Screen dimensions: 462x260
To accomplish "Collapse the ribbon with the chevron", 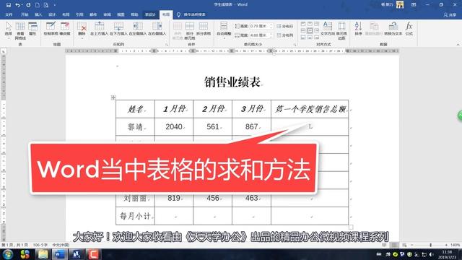I will pyautogui.click(x=458, y=45).
